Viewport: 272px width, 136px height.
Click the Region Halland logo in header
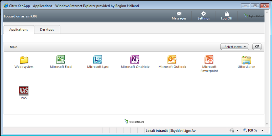click(x=254, y=16)
